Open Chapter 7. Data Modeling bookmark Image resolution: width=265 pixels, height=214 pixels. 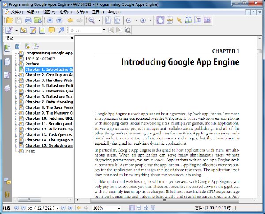coord(49,102)
